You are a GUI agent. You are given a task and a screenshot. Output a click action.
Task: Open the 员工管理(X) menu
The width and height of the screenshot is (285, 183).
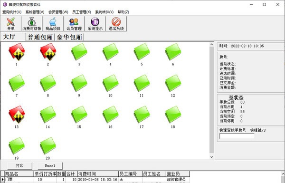pos(81,12)
